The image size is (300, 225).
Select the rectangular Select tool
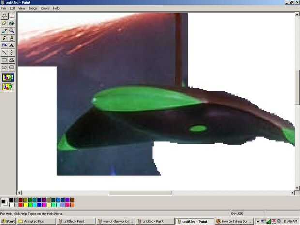[x=12, y=16]
